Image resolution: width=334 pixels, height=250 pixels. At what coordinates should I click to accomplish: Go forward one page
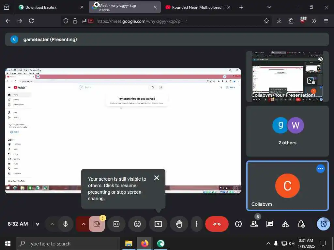20,21
